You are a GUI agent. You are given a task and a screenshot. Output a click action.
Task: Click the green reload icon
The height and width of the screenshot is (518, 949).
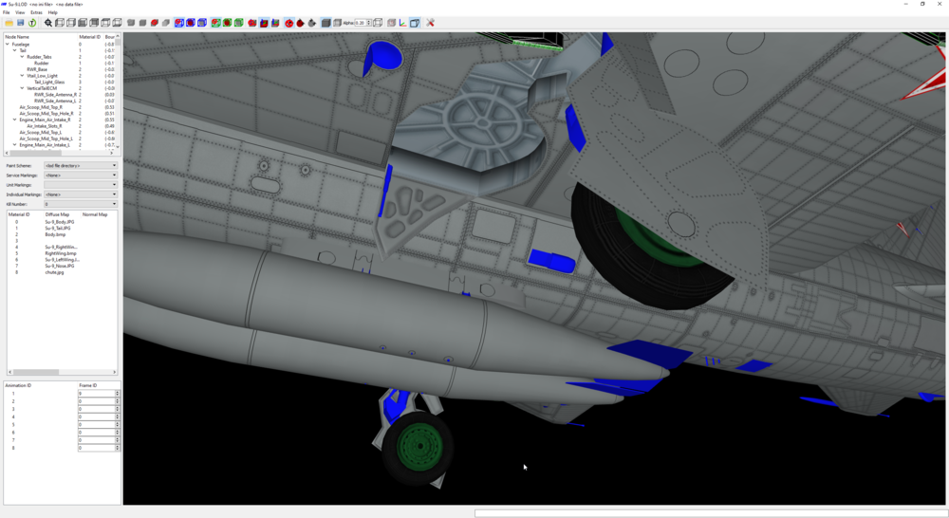pos(32,23)
